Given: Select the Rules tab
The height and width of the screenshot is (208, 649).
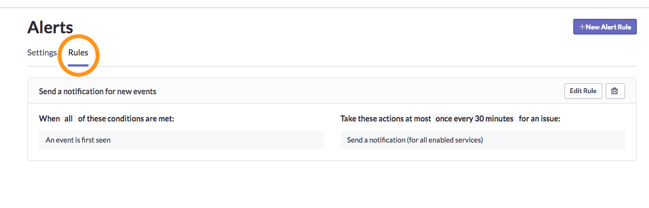Looking at the screenshot, I should pyautogui.click(x=78, y=53).
